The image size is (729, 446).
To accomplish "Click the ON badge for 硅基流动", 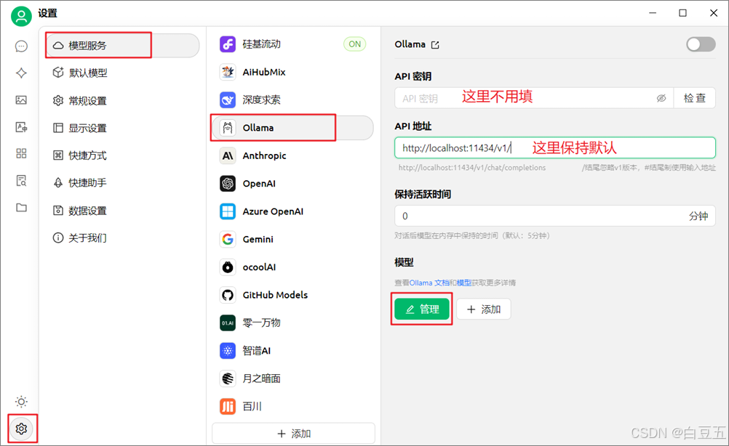I will point(355,44).
